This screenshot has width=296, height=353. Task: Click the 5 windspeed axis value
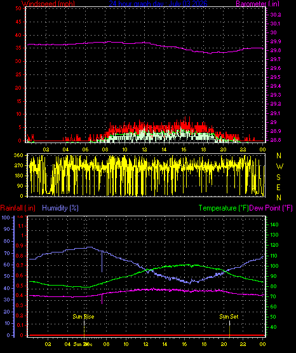[20, 127]
